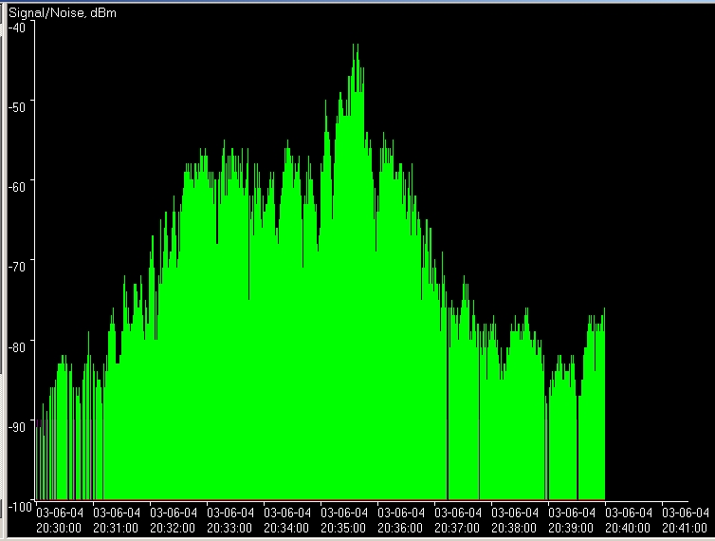The height and width of the screenshot is (541, 715).
Task: Select the 20:39:00 time marker
Action: tap(572, 521)
